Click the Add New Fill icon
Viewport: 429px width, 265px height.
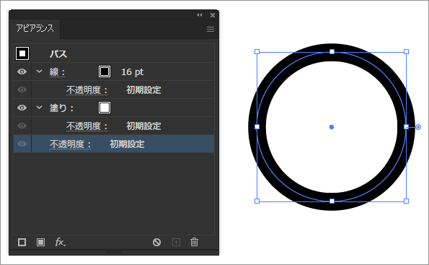point(41,242)
